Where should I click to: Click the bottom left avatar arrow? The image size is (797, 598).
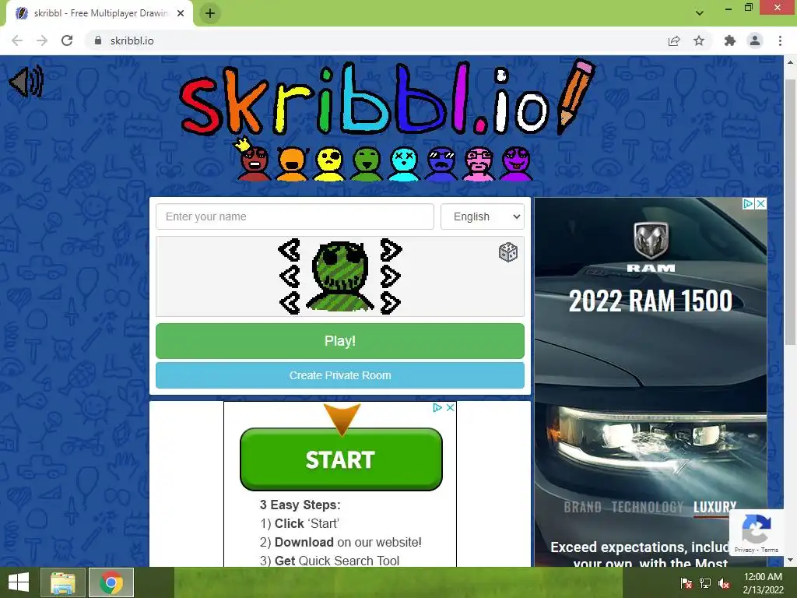[290, 303]
